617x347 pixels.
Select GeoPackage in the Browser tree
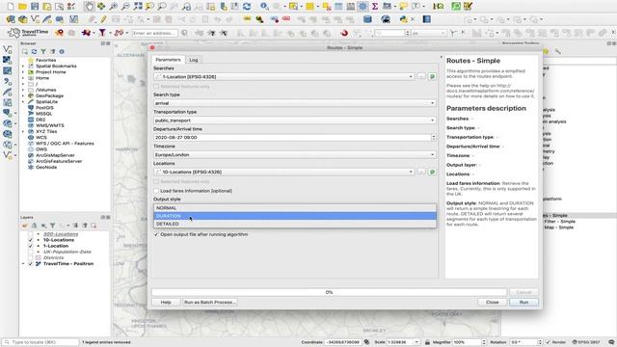[49, 95]
